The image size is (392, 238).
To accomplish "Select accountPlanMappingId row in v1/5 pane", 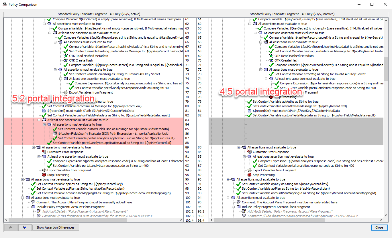I will pyautogui.click(x=309, y=193).
